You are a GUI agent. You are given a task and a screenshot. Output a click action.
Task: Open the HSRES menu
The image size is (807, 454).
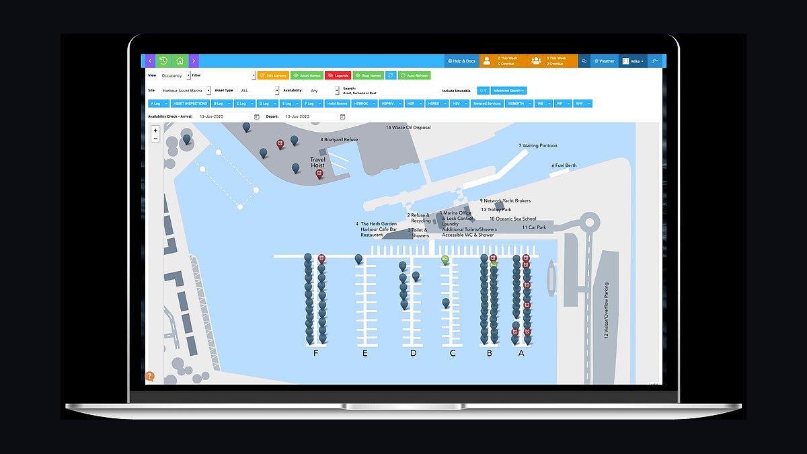click(x=436, y=104)
